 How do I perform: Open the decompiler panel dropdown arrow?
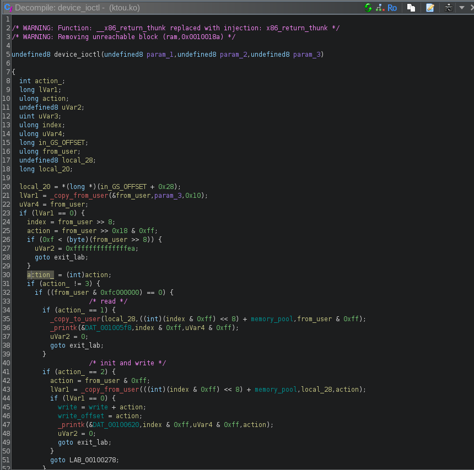coord(461,8)
